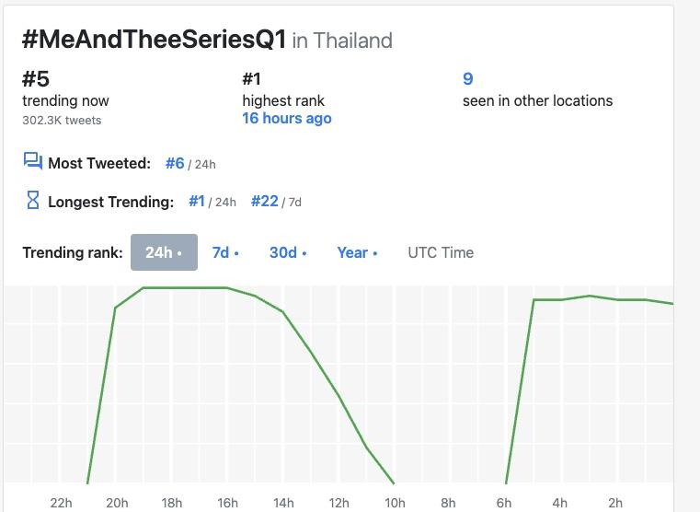
Task: Click the #5 trending now rank
Action: pos(36,79)
